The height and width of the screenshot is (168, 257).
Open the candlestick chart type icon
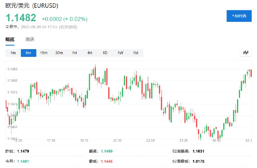[x=246, y=53]
